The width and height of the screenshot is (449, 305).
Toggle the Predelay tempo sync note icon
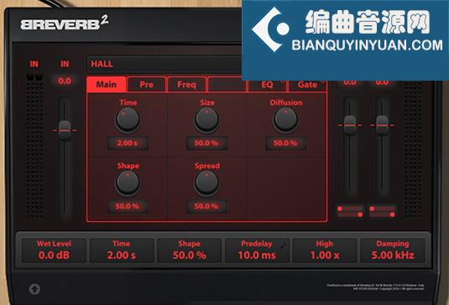(x=283, y=245)
